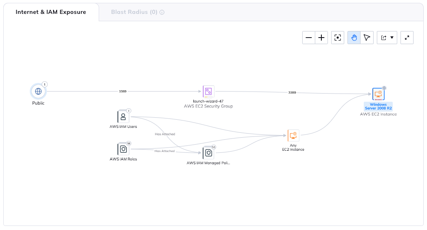Select the Internet & IAM Exposure tab
Screen dimensions: 427x230
[x=51, y=12]
